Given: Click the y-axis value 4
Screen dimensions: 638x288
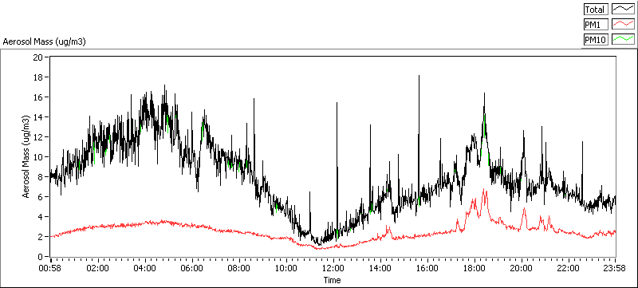Looking at the screenshot, I should (x=41, y=216).
